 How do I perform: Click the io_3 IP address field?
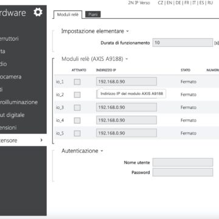tap(127, 107)
